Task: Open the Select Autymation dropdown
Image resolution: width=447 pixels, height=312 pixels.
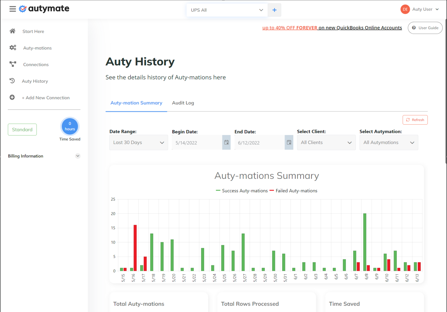Action: click(x=389, y=142)
